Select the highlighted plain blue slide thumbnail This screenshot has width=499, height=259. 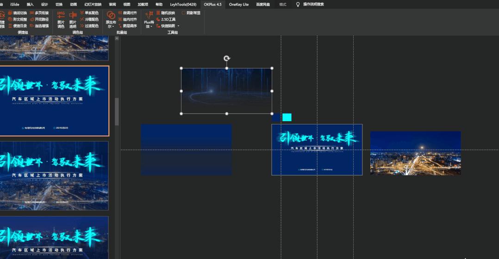pos(54,101)
